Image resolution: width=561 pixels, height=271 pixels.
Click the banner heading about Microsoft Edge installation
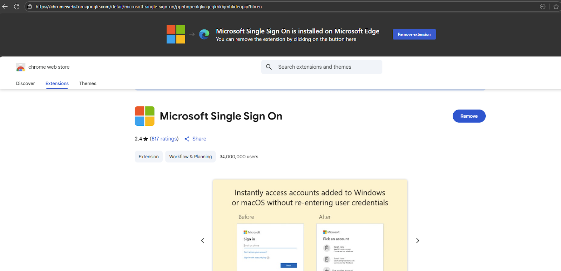click(x=298, y=31)
